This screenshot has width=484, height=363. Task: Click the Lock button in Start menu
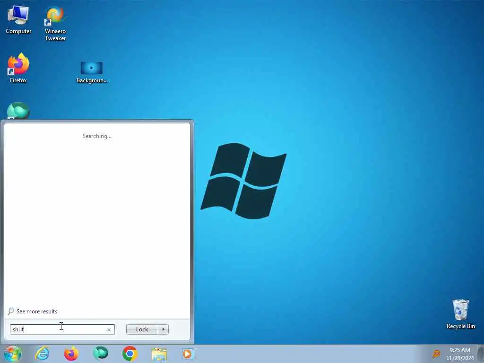tap(142, 329)
